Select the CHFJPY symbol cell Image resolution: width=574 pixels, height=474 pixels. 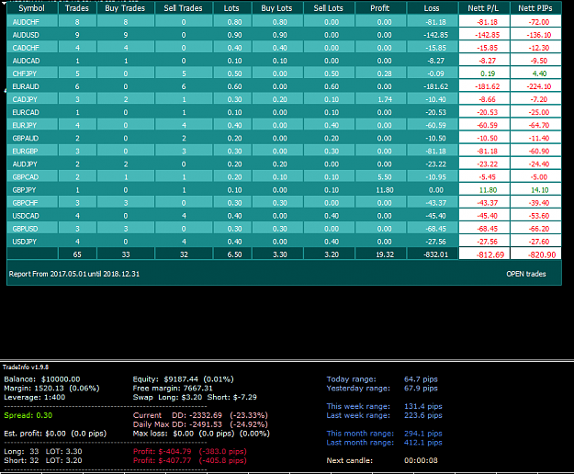[32, 73]
